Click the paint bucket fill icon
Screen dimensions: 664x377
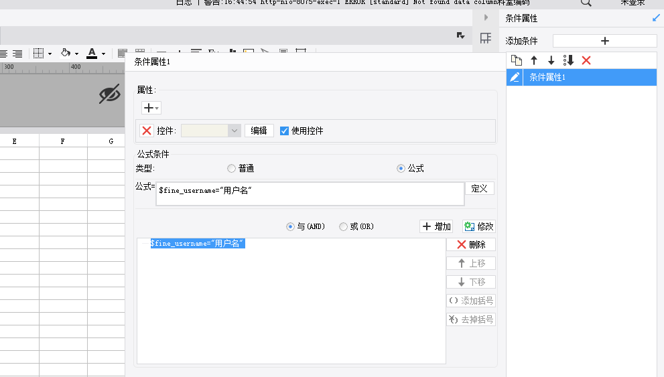click(66, 53)
